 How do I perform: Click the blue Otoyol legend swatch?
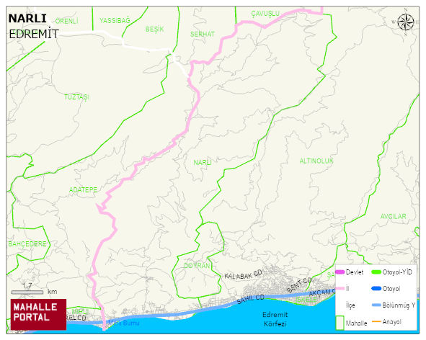[376, 288]
